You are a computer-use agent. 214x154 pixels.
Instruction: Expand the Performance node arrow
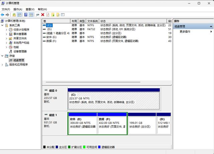(x=6, y=47)
